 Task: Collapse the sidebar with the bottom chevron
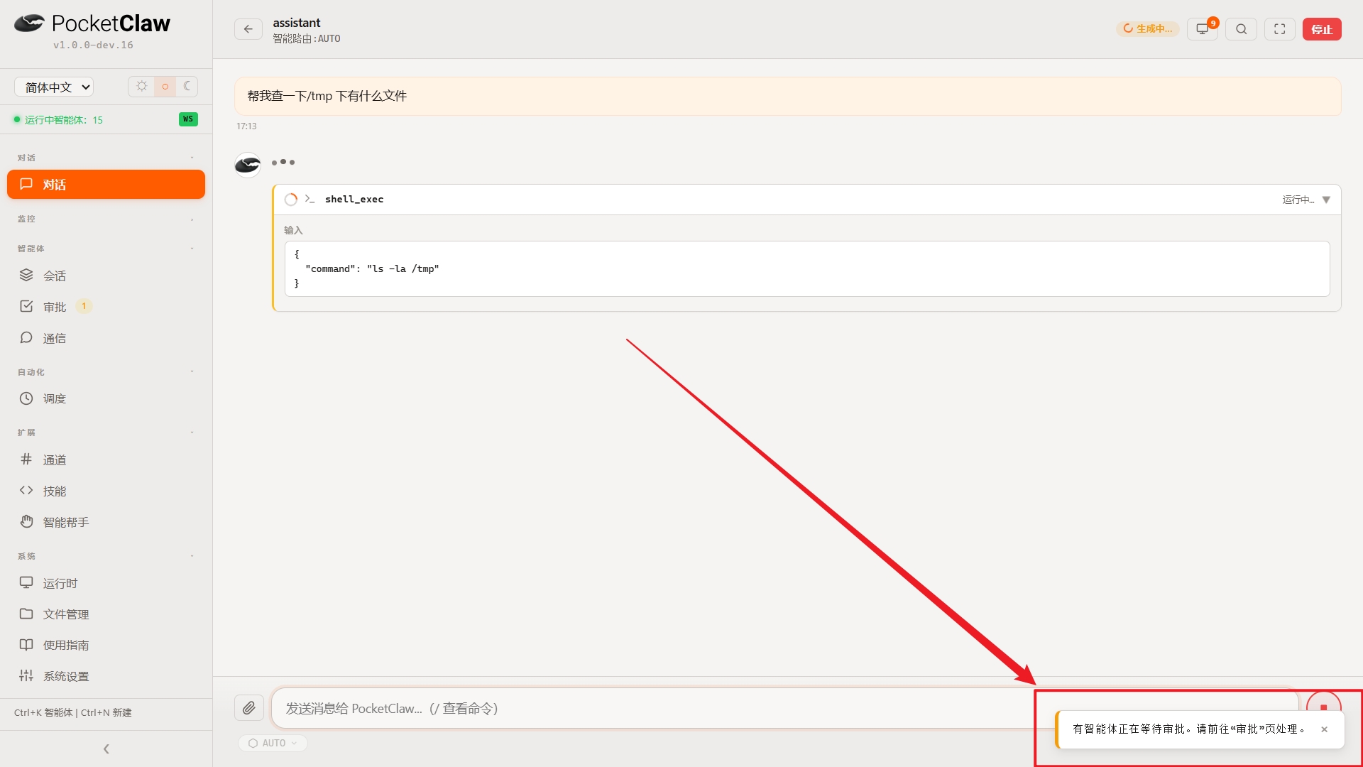tap(106, 749)
